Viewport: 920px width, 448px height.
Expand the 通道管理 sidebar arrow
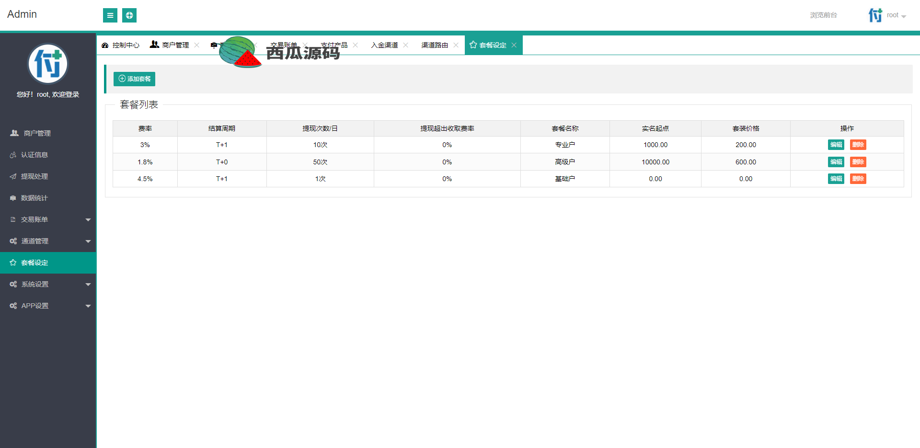(x=88, y=241)
